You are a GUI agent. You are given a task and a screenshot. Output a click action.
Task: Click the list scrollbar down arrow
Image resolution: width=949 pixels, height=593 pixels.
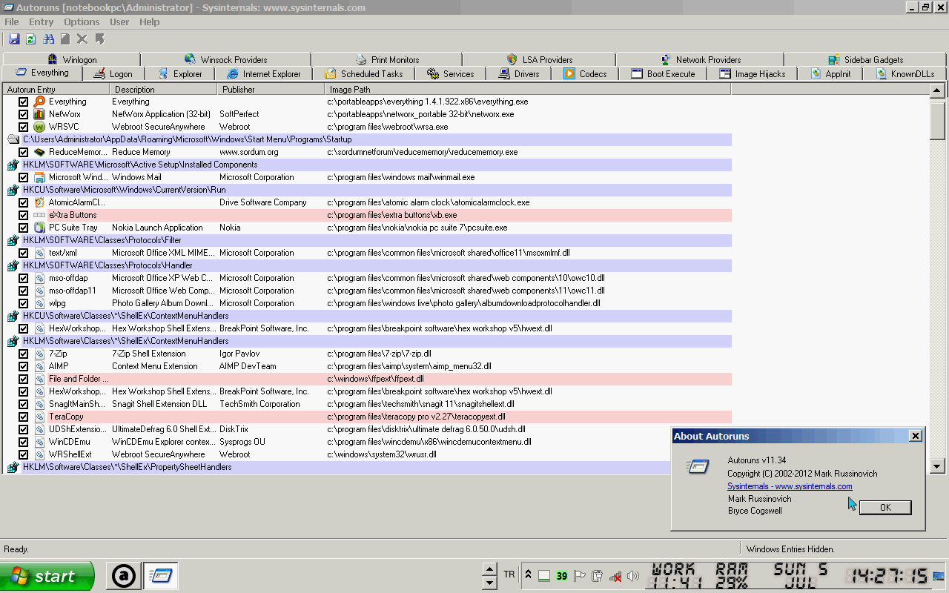(x=937, y=466)
